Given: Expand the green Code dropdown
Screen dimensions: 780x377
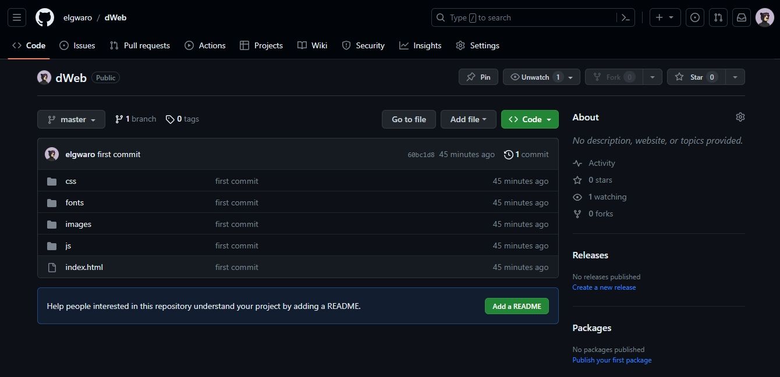Looking at the screenshot, I should 529,119.
